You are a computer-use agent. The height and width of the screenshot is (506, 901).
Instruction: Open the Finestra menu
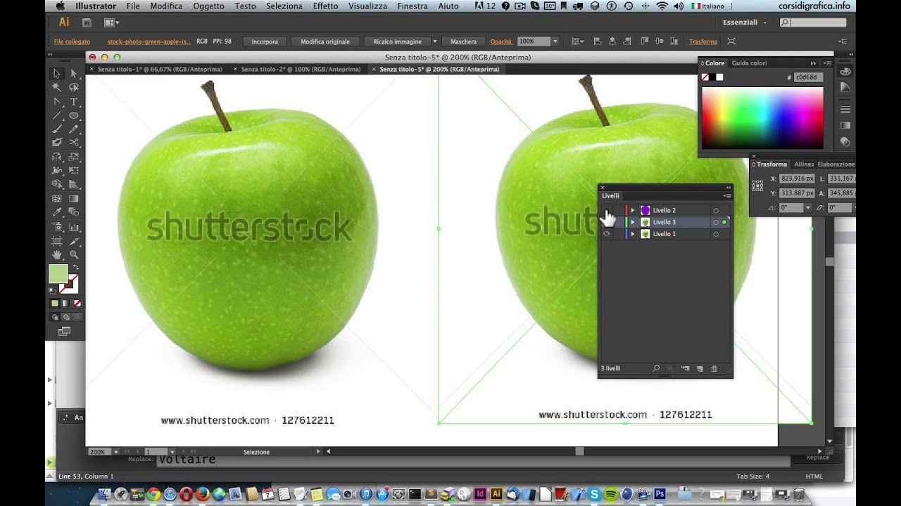tap(412, 6)
